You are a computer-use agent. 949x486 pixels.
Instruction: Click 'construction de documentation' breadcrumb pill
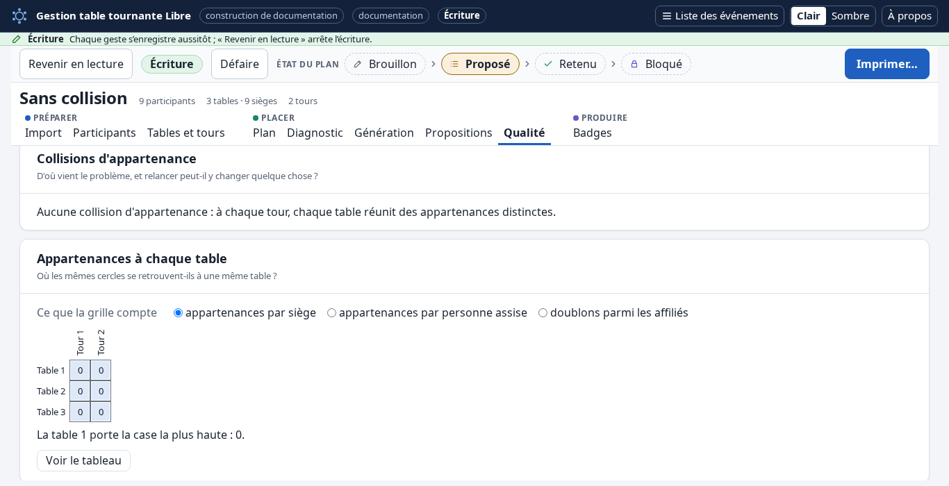[272, 15]
